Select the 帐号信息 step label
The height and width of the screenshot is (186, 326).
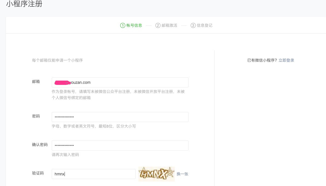point(134,25)
